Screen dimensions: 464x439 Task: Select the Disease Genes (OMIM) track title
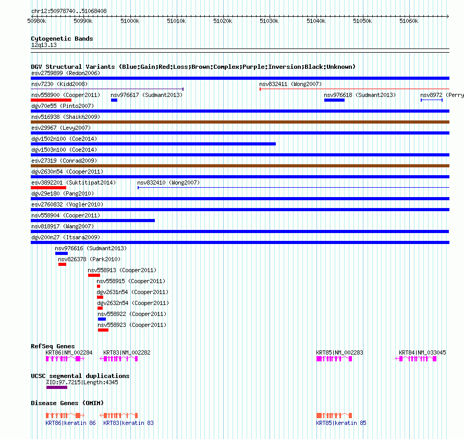[67, 403]
